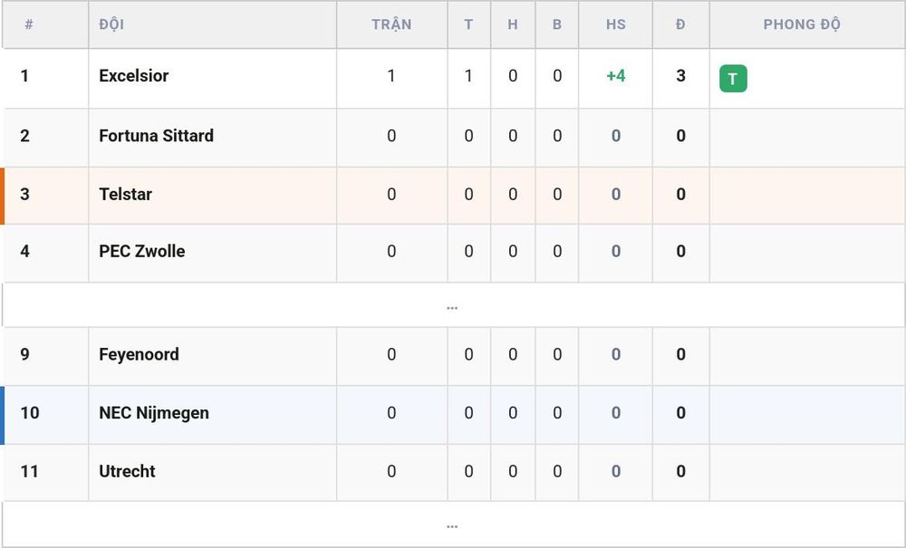
Task: Click the +4 goal difference for Excelsior
Action: pos(616,76)
